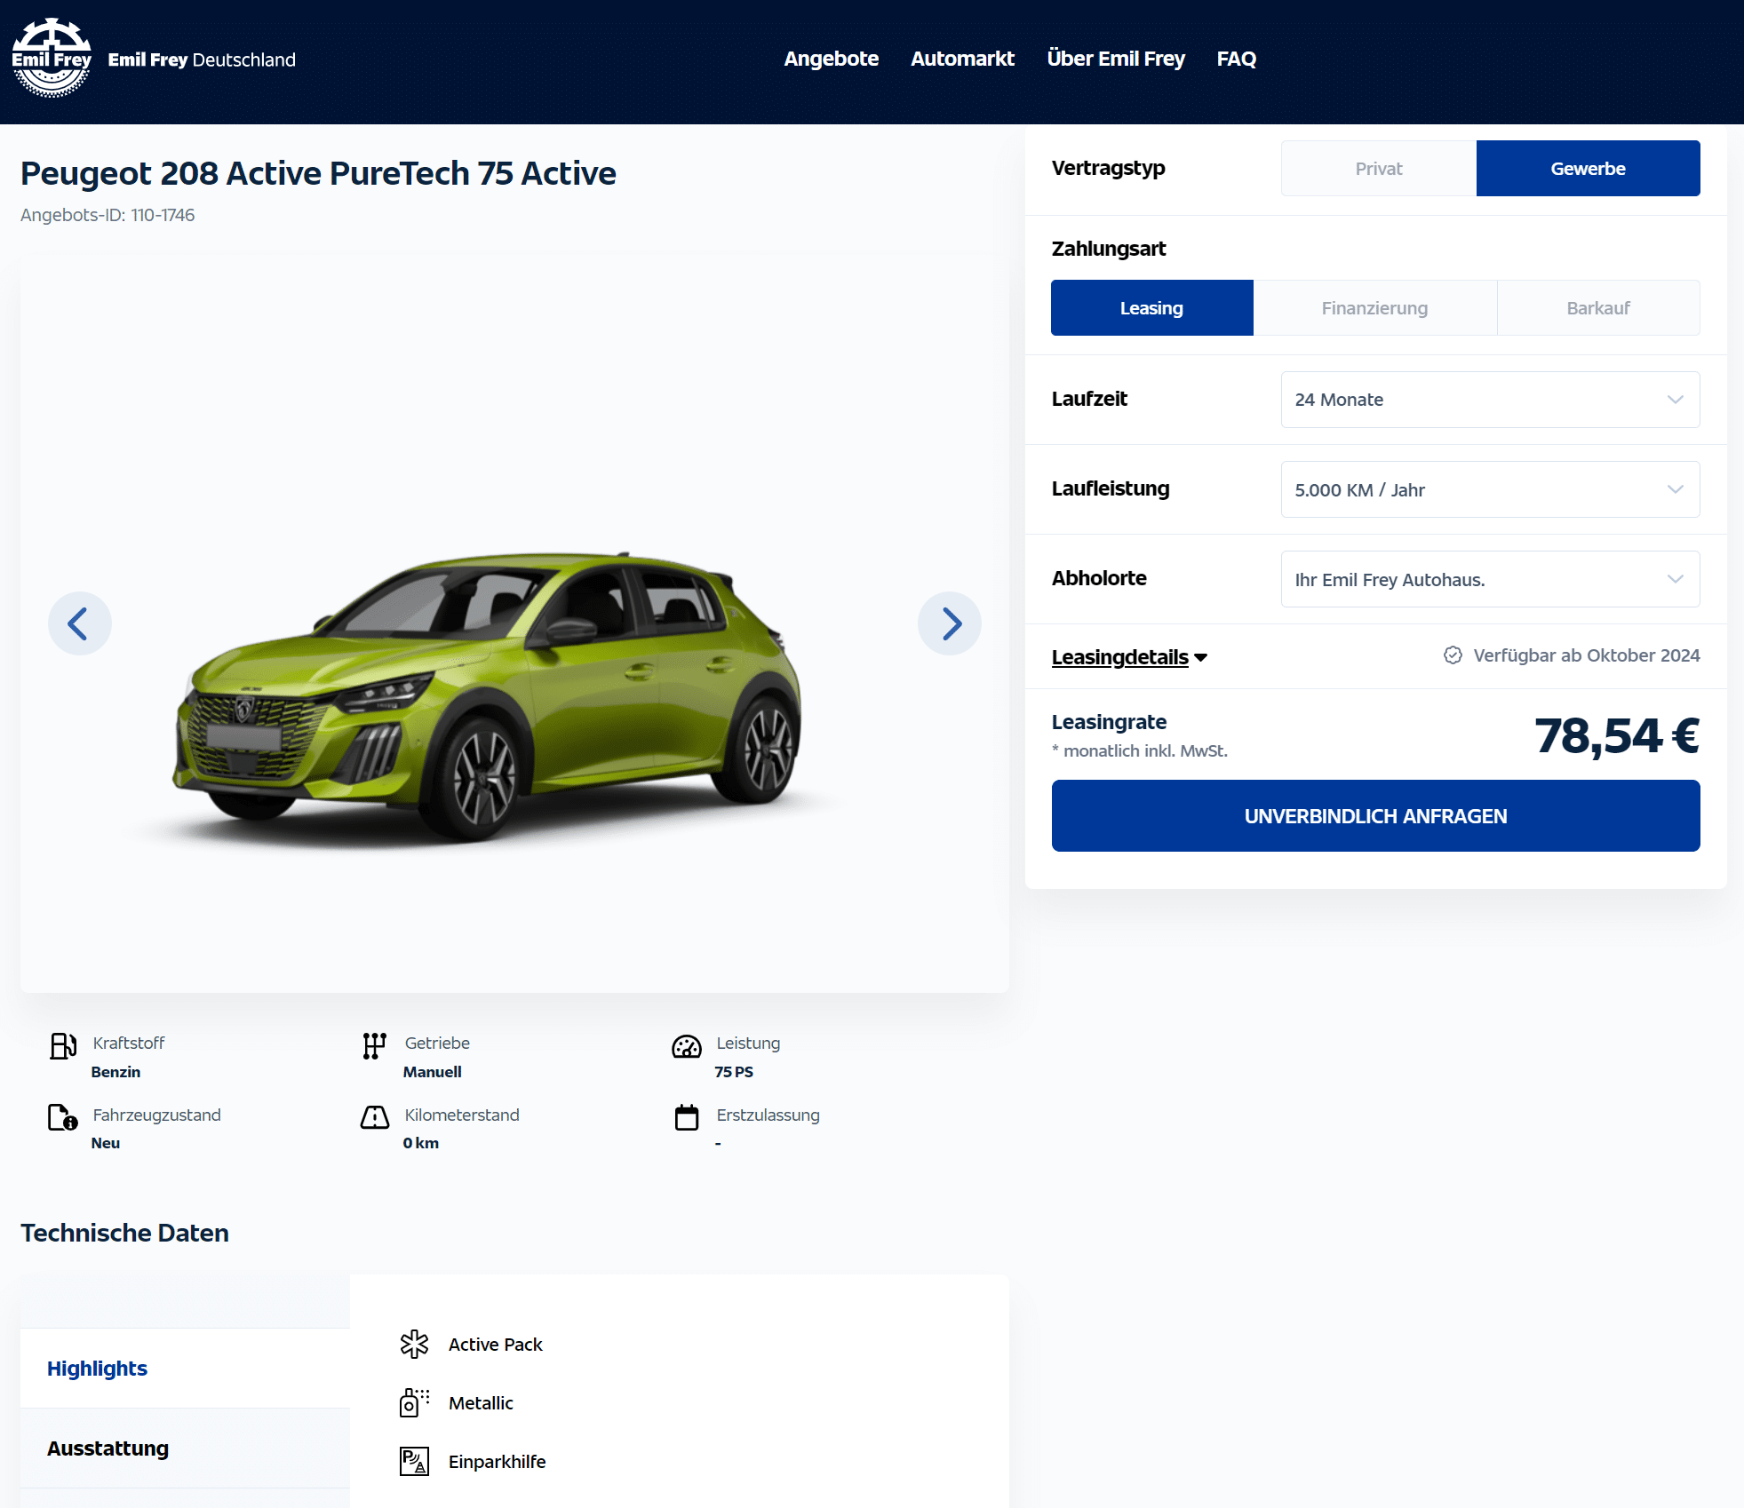Click the Einparkhilfe highlight label

coord(498,1462)
